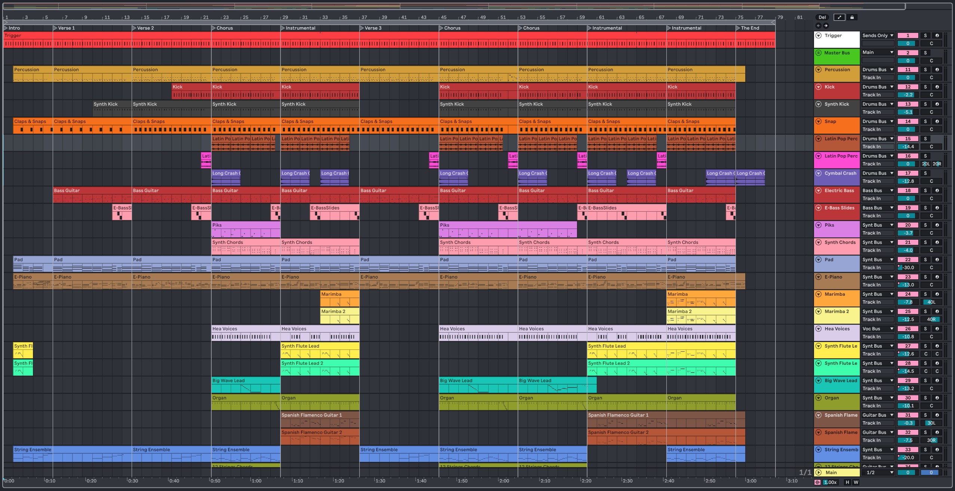Click the Del locator button
This screenshot has width=955, height=491.
822,17
